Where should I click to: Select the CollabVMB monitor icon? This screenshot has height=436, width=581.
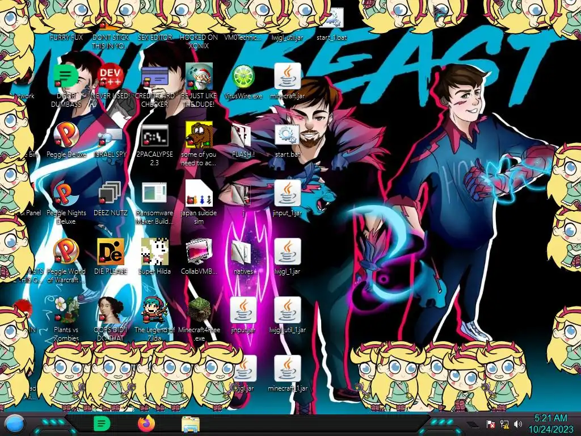pyautogui.click(x=199, y=251)
